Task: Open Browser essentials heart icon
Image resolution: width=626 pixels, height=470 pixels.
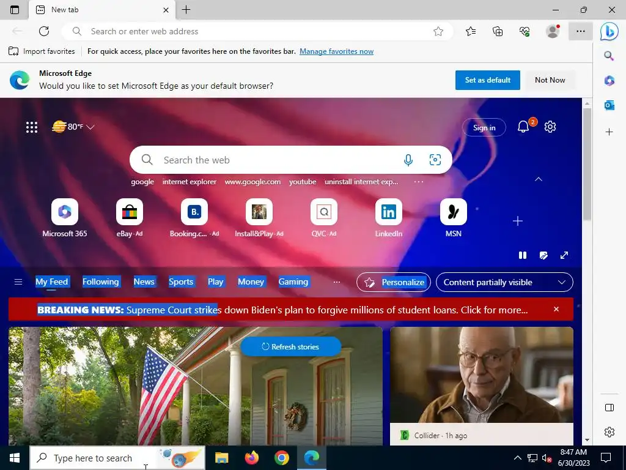Action: [x=525, y=31]
